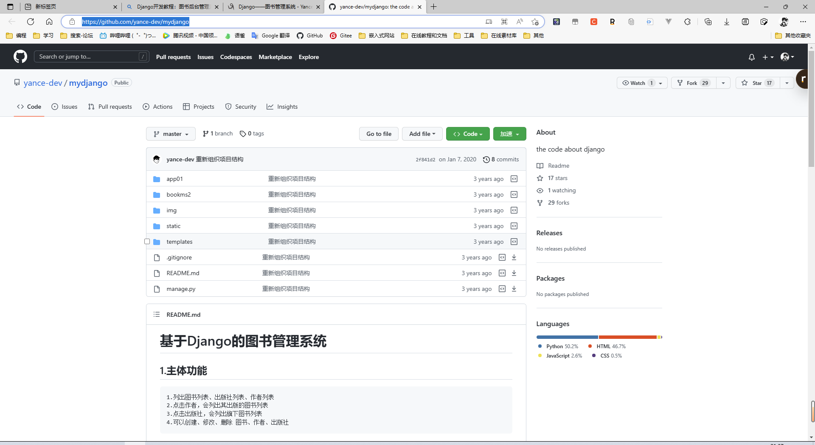The width and height of the screenshot is (815, 445).
Task: Open the Read aloud icon in address bar
Action: click(x=520, y=22)
